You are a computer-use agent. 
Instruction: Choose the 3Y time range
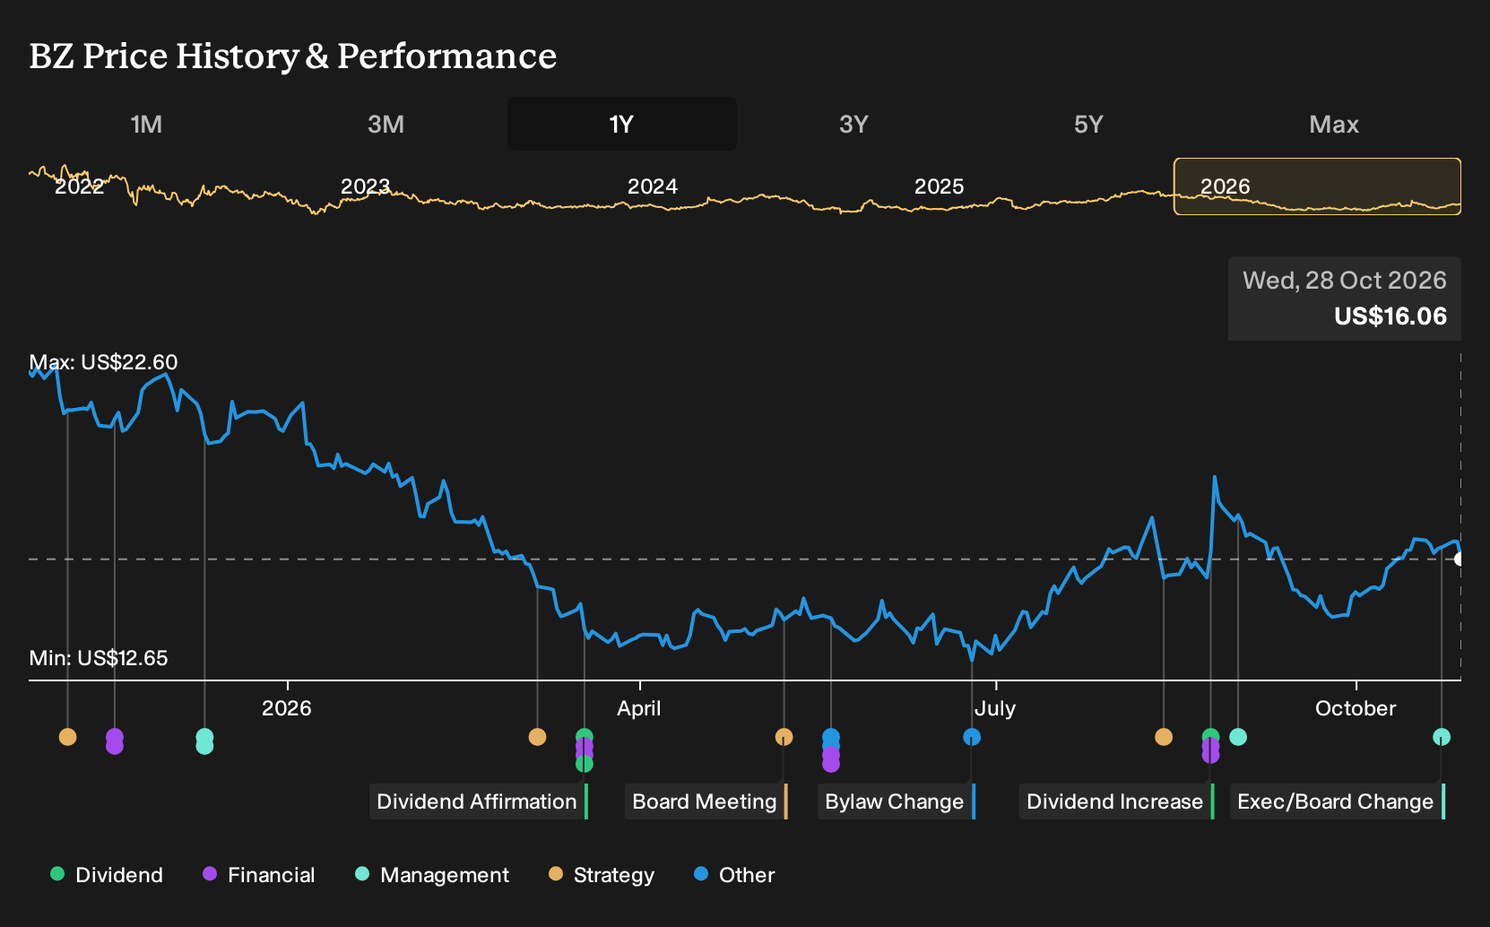click(x=853, y=124)
